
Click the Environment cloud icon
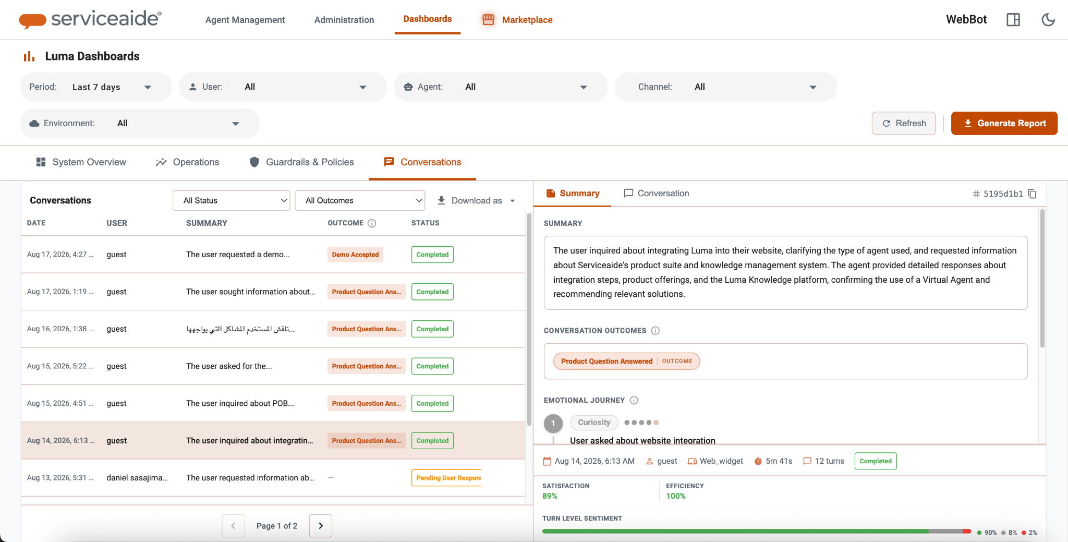[34, 124]
